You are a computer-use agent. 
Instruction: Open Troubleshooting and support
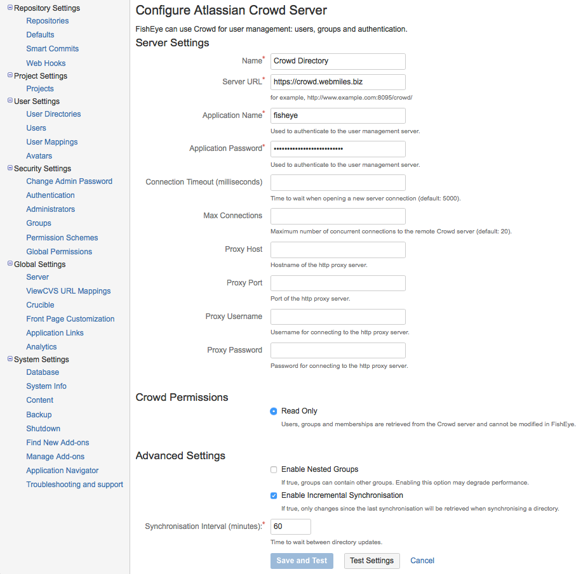(x=75, y=485)
